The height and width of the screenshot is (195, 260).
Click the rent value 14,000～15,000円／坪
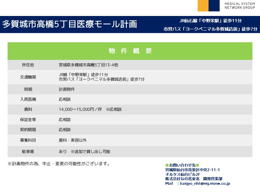(80, 109)
